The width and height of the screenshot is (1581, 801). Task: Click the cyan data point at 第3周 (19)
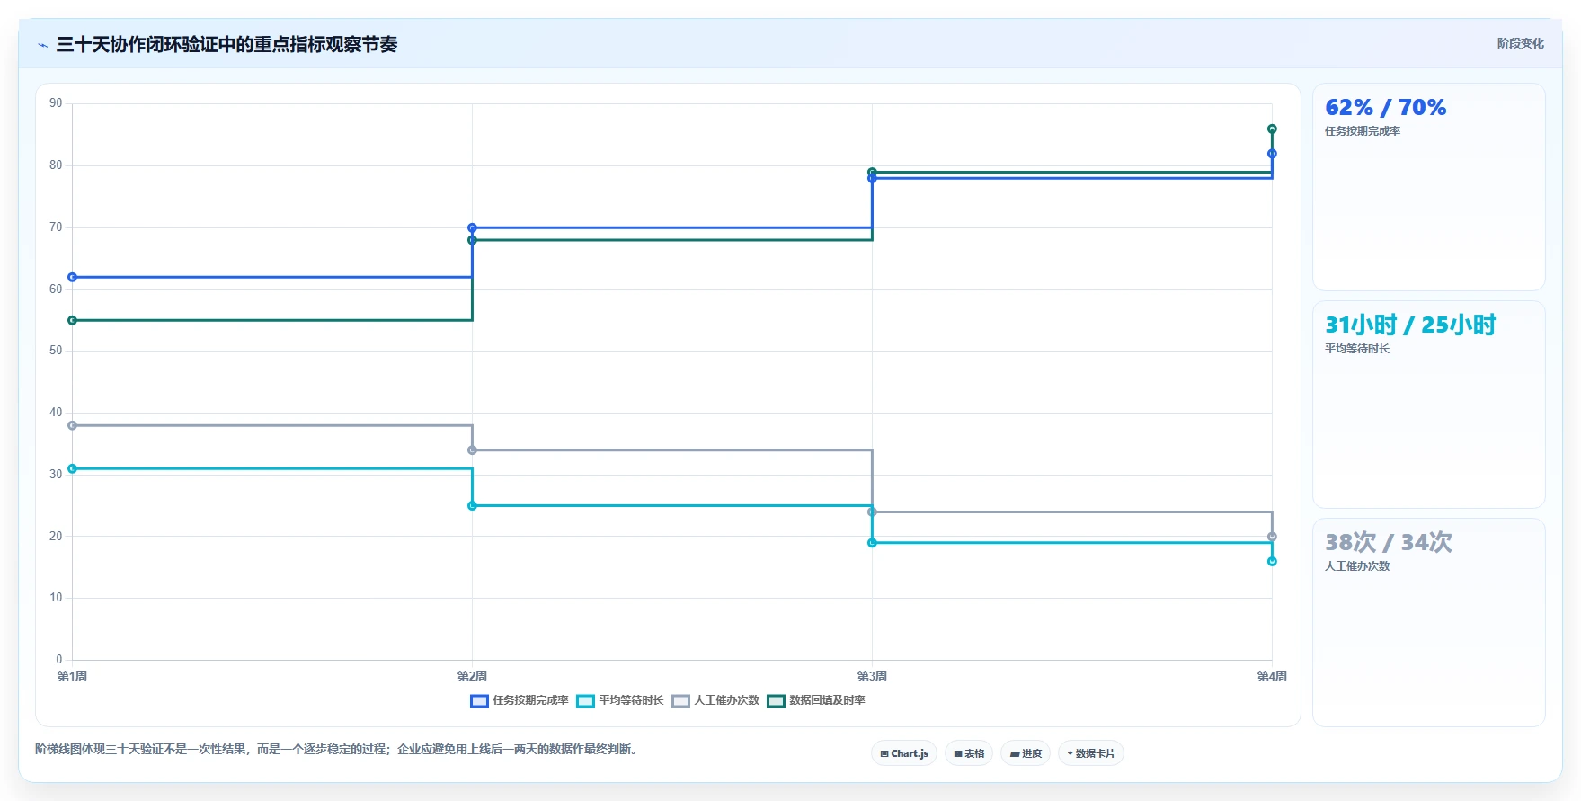point(872,543)
